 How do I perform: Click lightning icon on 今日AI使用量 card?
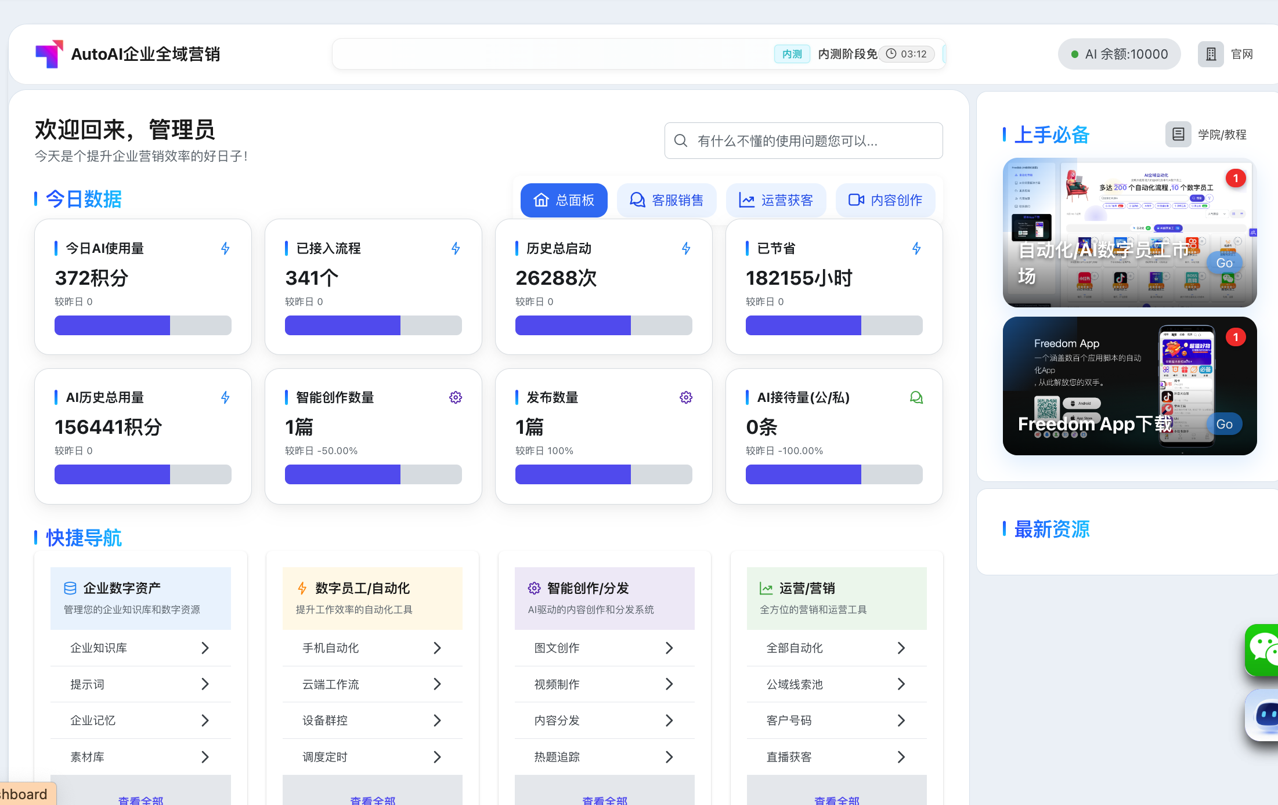point(225,249)
